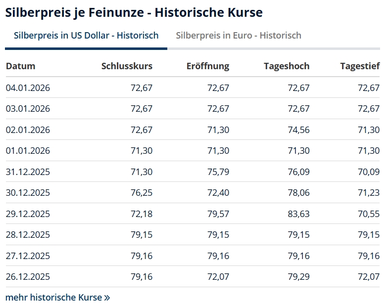
Task: Click the 31.12.2025 date cell
Action: (28, 172)
